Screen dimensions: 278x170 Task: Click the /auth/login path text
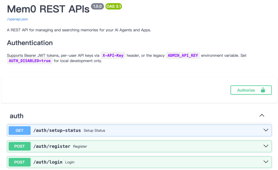tap(48, 162)
